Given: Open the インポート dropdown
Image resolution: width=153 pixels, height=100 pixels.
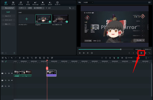Looking at the screenshot, I should pos(22,8).
